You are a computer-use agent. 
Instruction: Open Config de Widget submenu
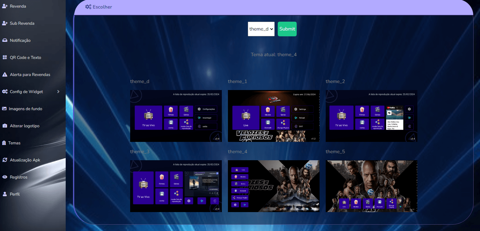(x=26, y=92)
